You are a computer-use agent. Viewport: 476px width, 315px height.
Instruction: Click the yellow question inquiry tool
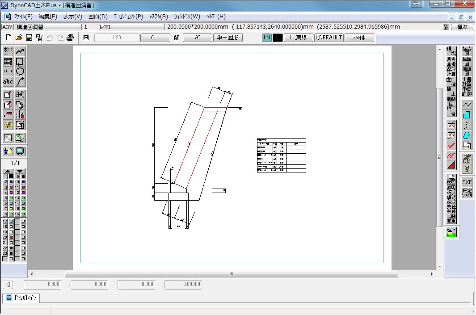click(x=8, y=125)
